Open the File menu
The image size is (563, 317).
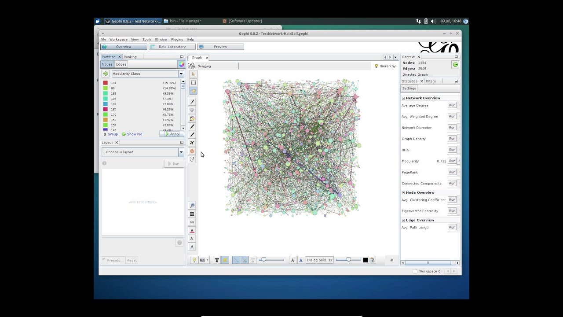tap(103, 39)
